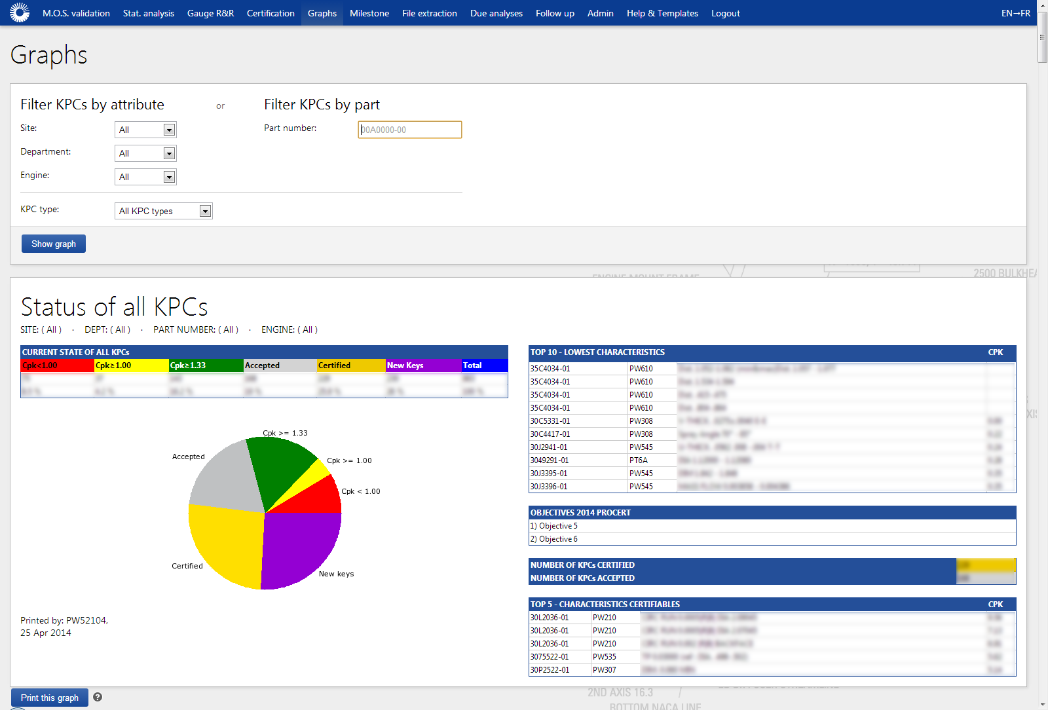Click the blue Total header cell

coord(485,365)
